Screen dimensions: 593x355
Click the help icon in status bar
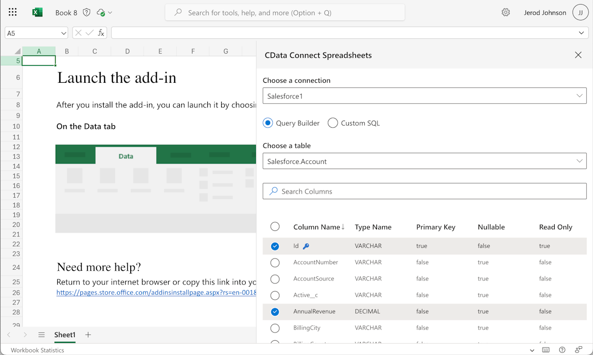coord(562,350)
